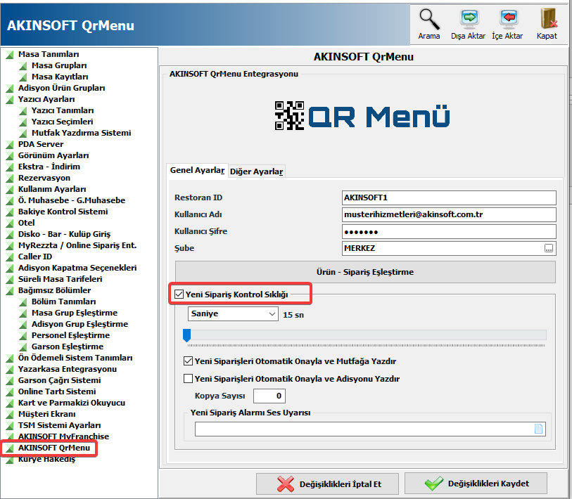Click the icon beside Online Tartı Sistemi
This screenshot has width=572, height=499.
[x=10, y=392]
